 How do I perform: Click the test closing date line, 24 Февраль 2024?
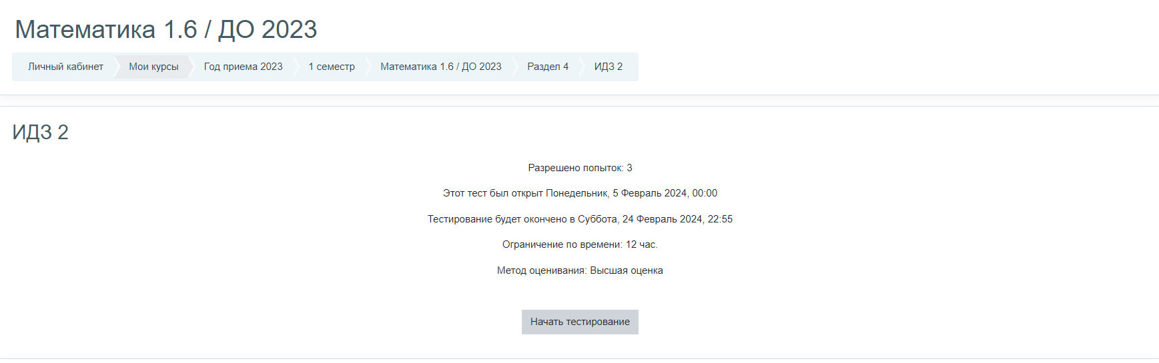[580, 219]
